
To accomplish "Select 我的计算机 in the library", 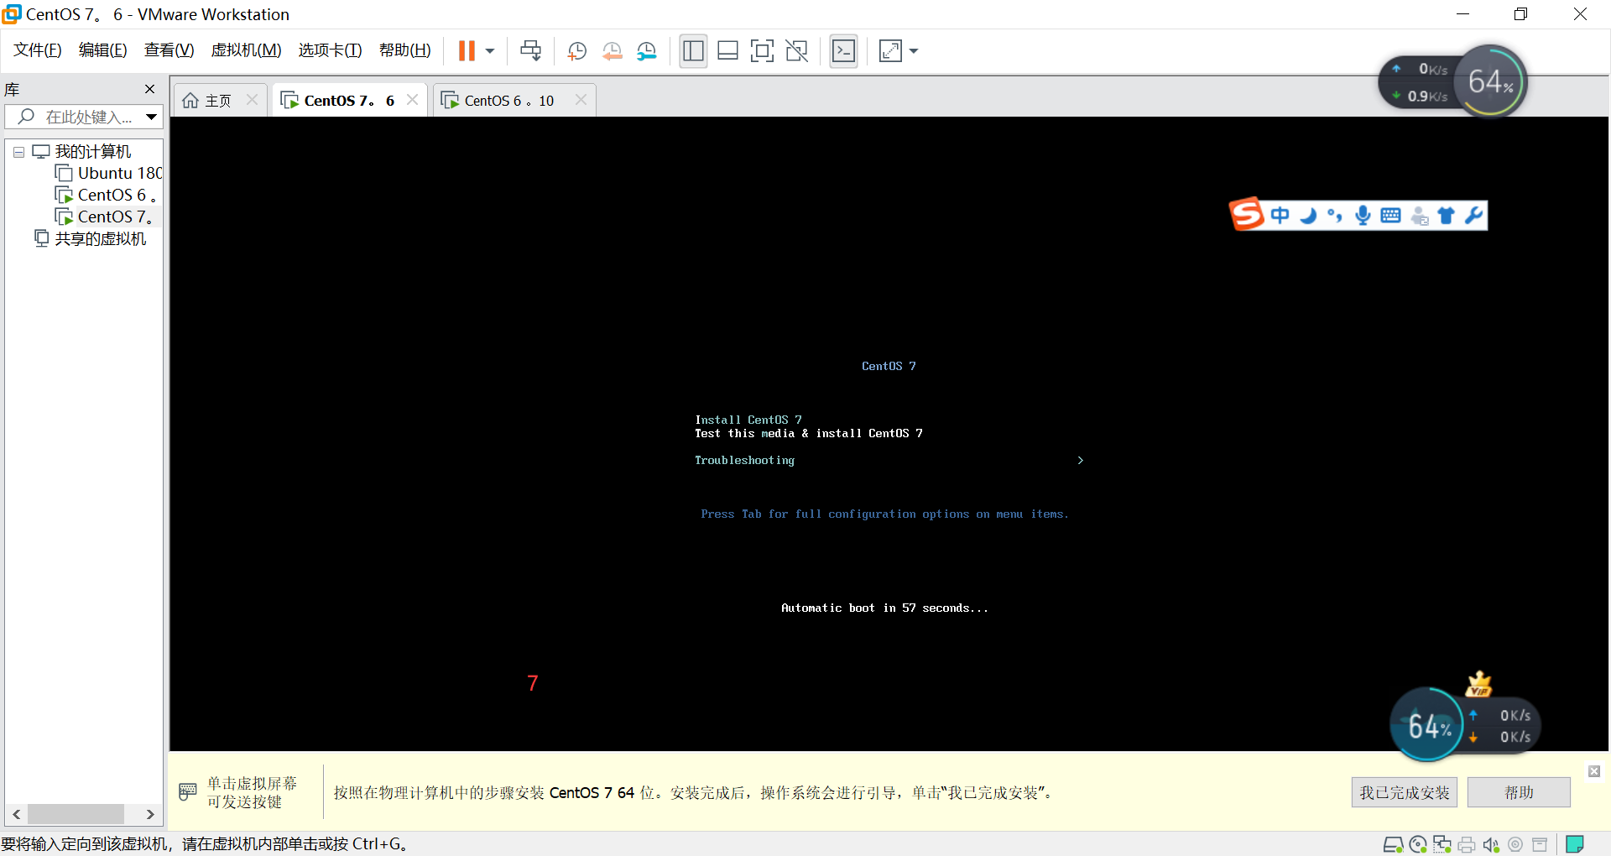I will coord(93,152).
